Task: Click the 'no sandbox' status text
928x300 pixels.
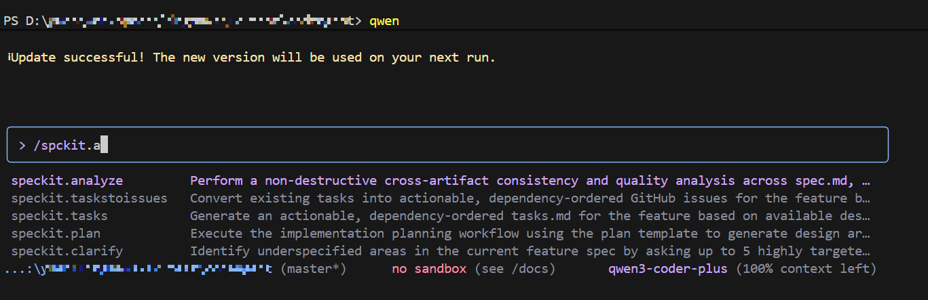Action: click(429, 269)
